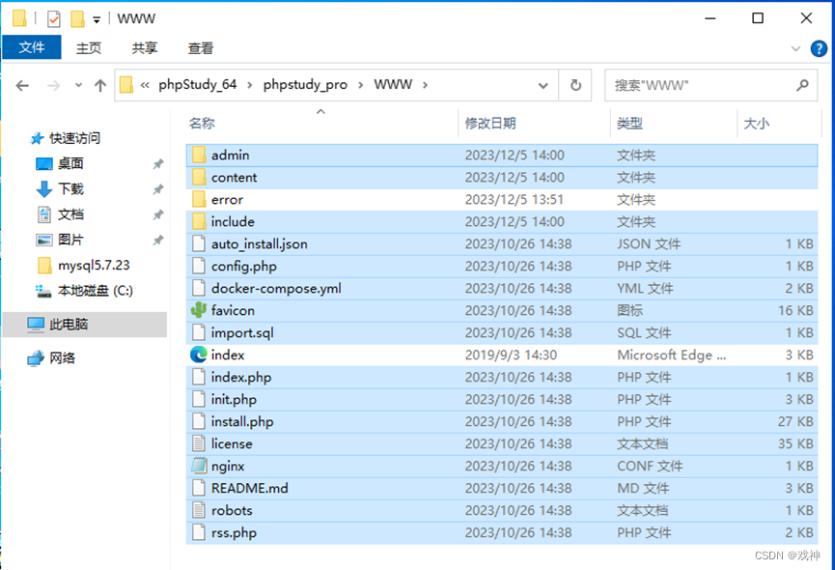Collapse the ribbon with the chevron
The image size is (835, 570).
[x=796, y=48]
